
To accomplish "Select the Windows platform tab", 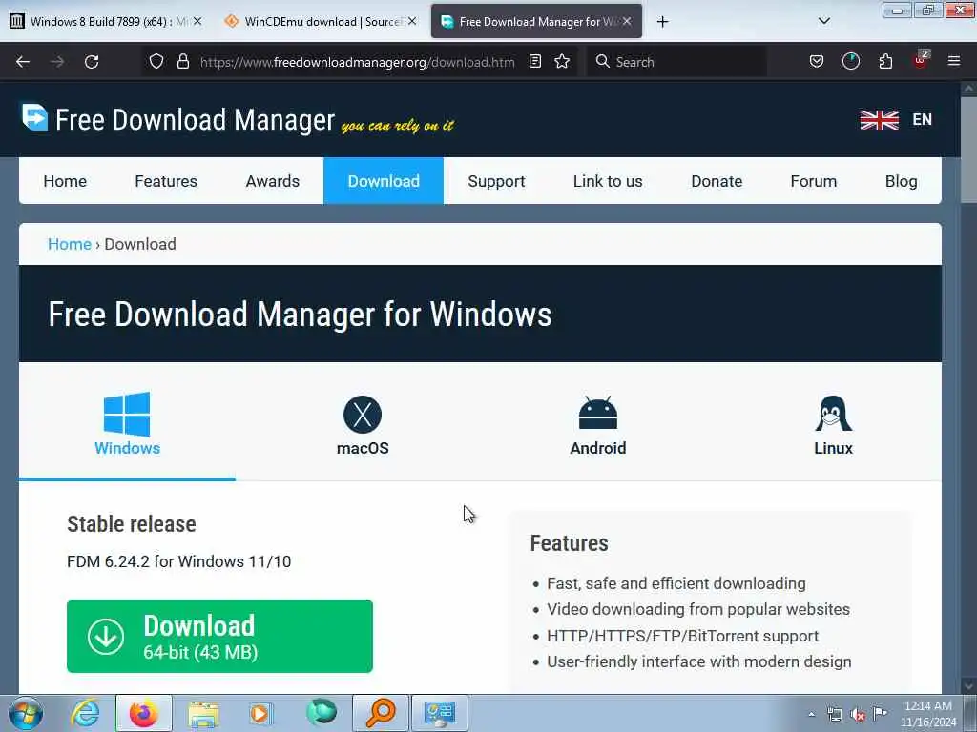I will coord(127,423).
